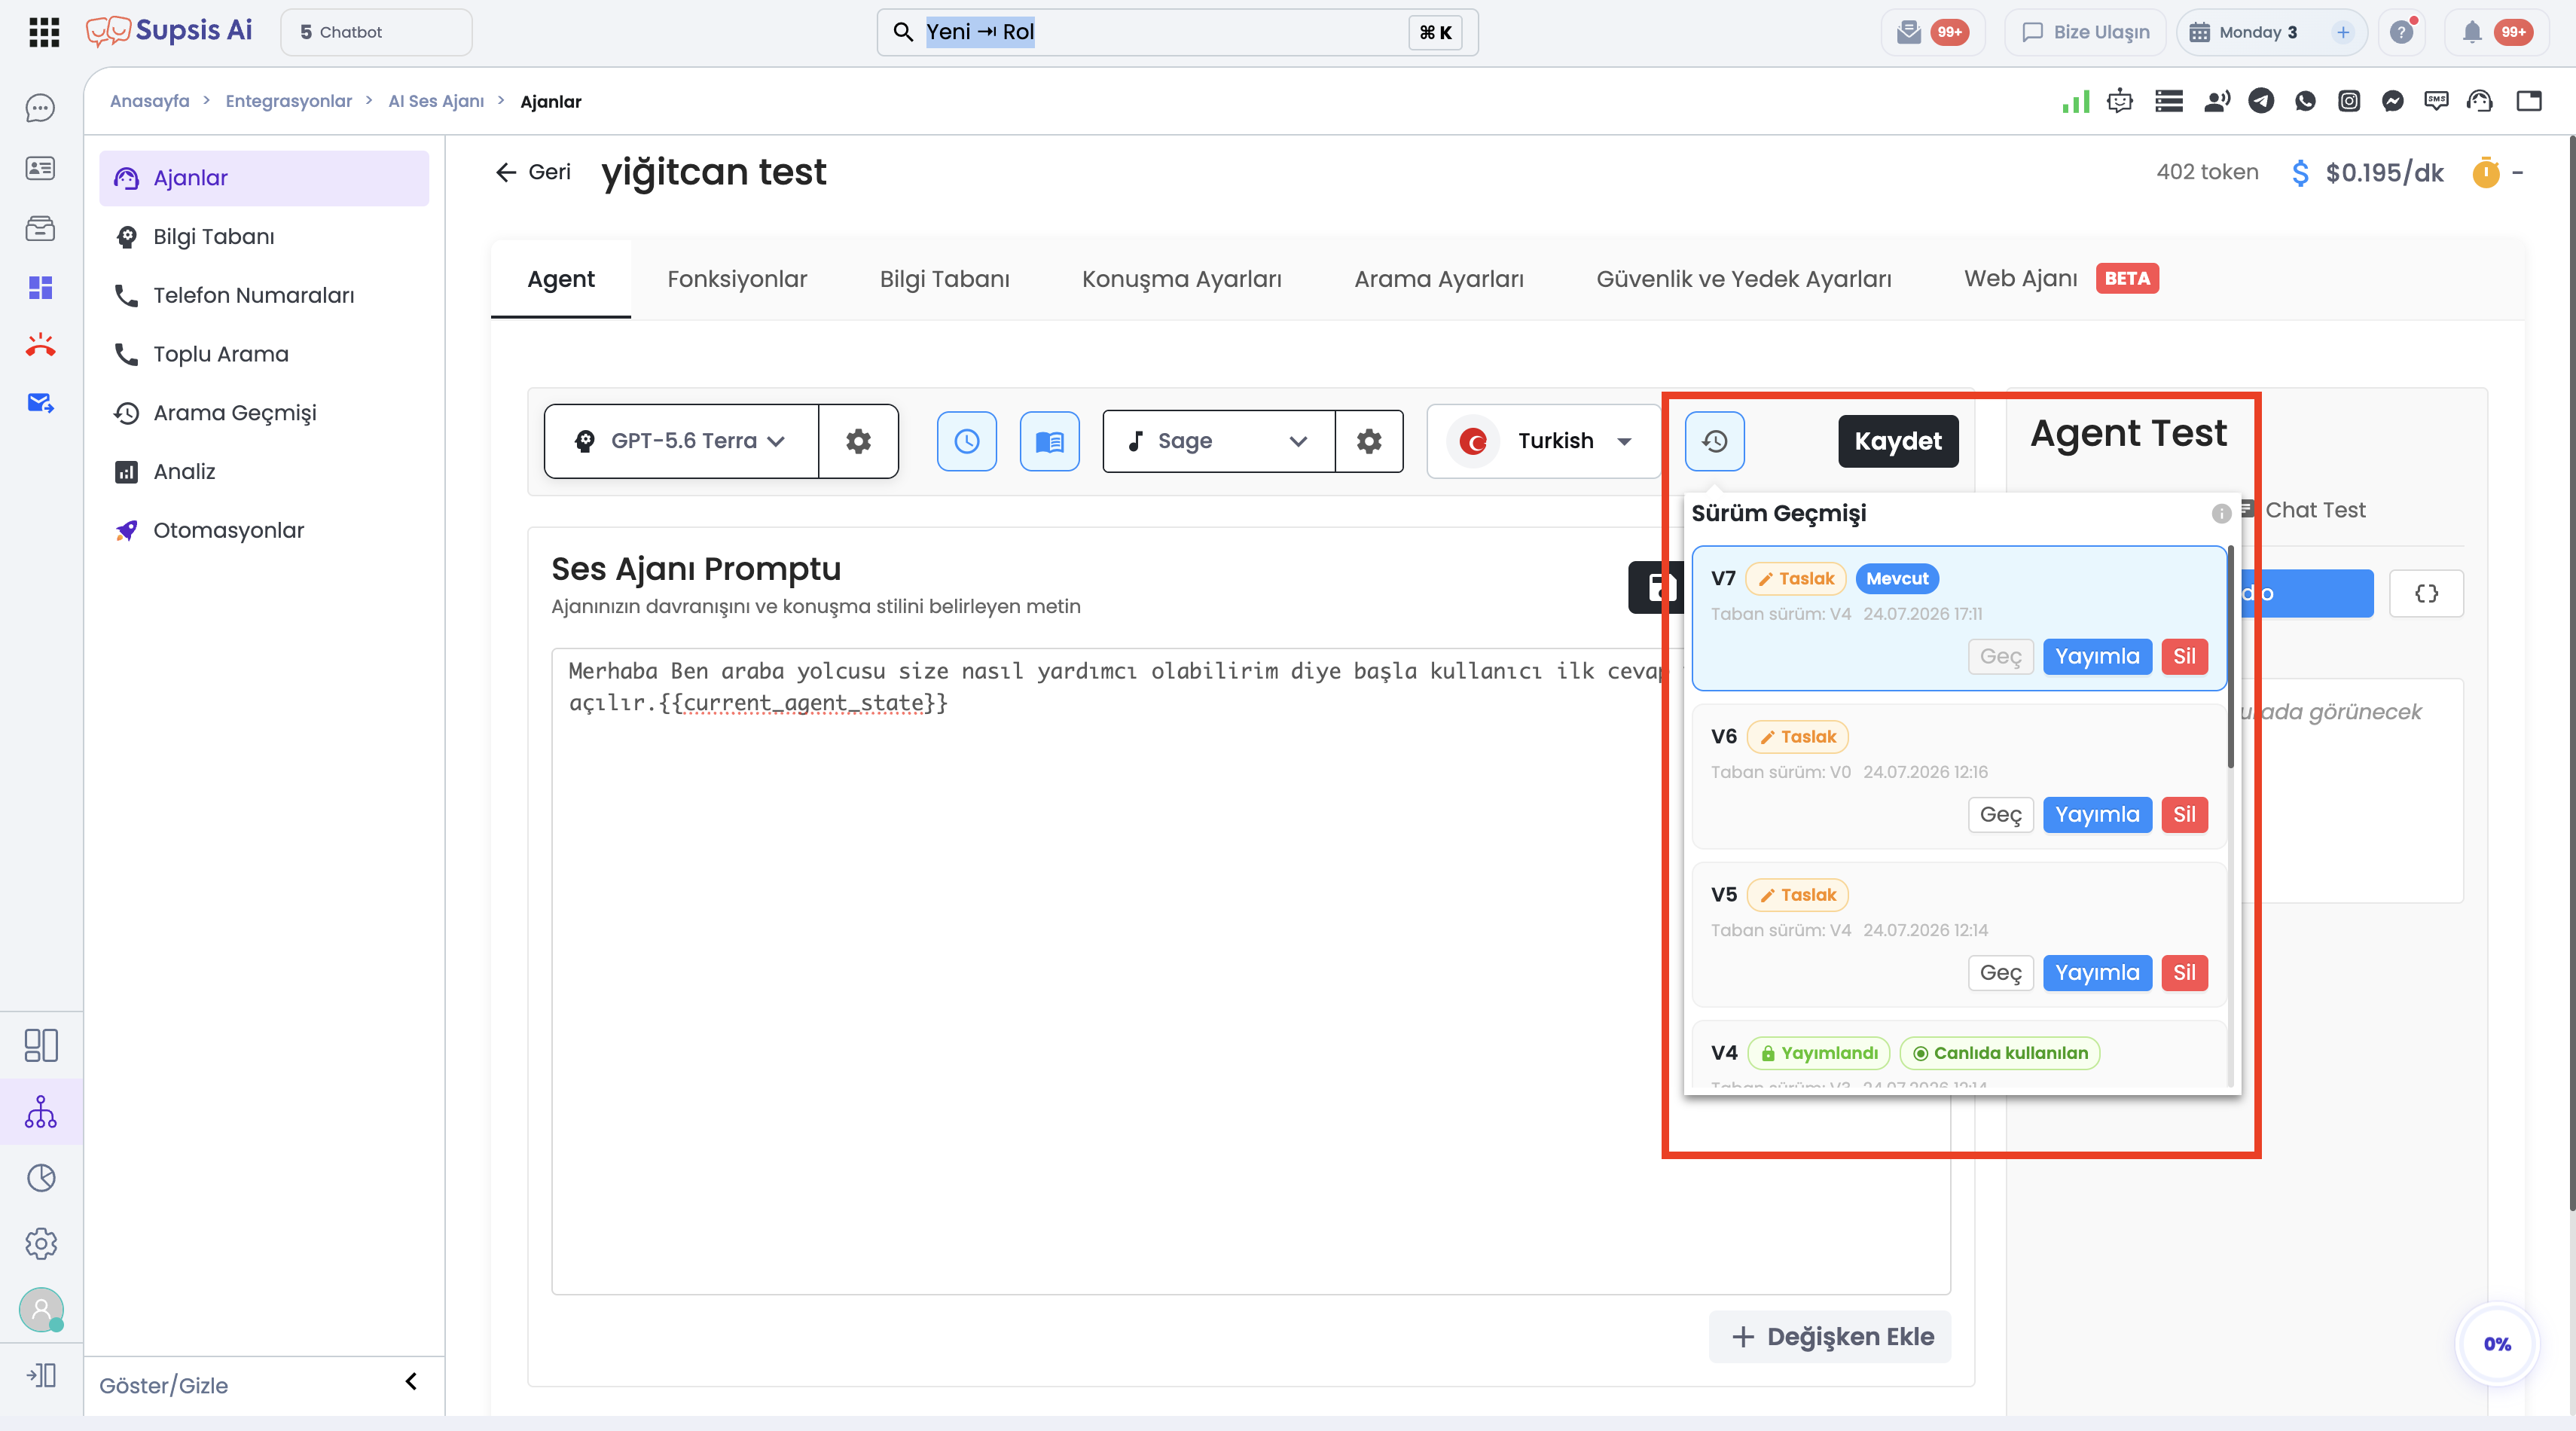Click the WhatsApp channel icon
Image resolution: width=2576 pixels, height=1431 pixels.
click(2305, 101)
